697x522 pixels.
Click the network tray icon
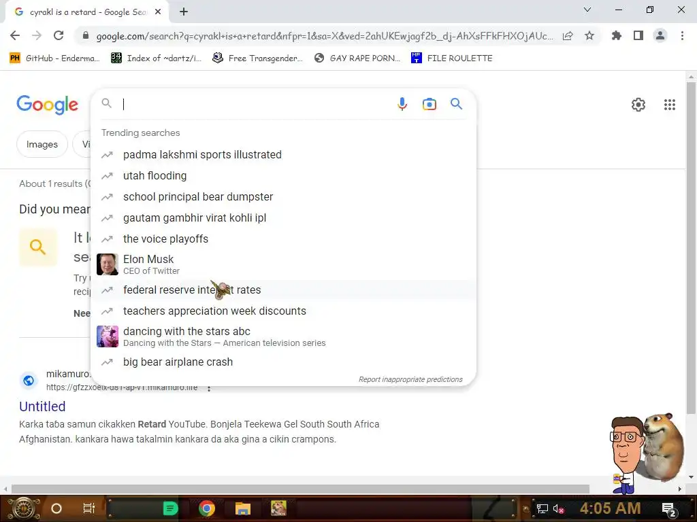tap(542, 508)
